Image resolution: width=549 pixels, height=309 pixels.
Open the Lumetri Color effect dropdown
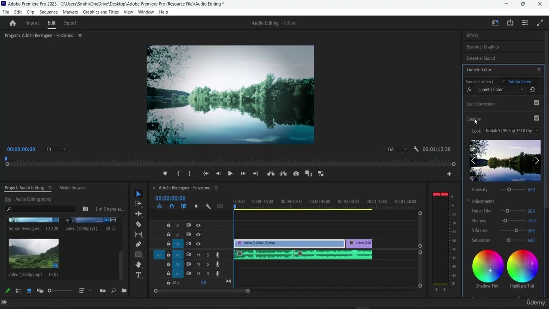coord(501,90)
